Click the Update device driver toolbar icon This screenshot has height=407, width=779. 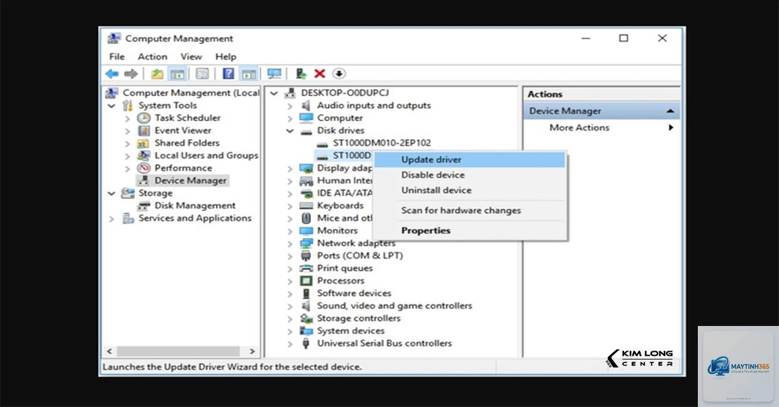[301, 74]
